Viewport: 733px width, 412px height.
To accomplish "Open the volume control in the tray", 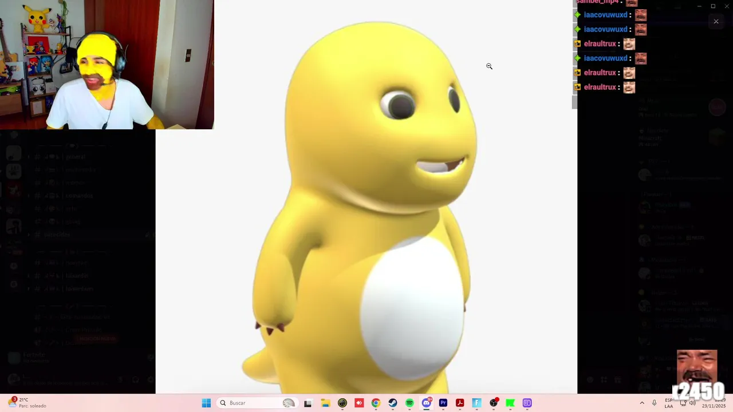I will click(x=692, y=403).
